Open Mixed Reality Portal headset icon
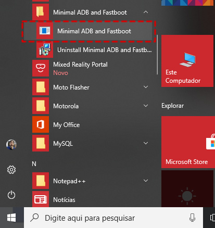The image size is (215, 228). point(41,68)
